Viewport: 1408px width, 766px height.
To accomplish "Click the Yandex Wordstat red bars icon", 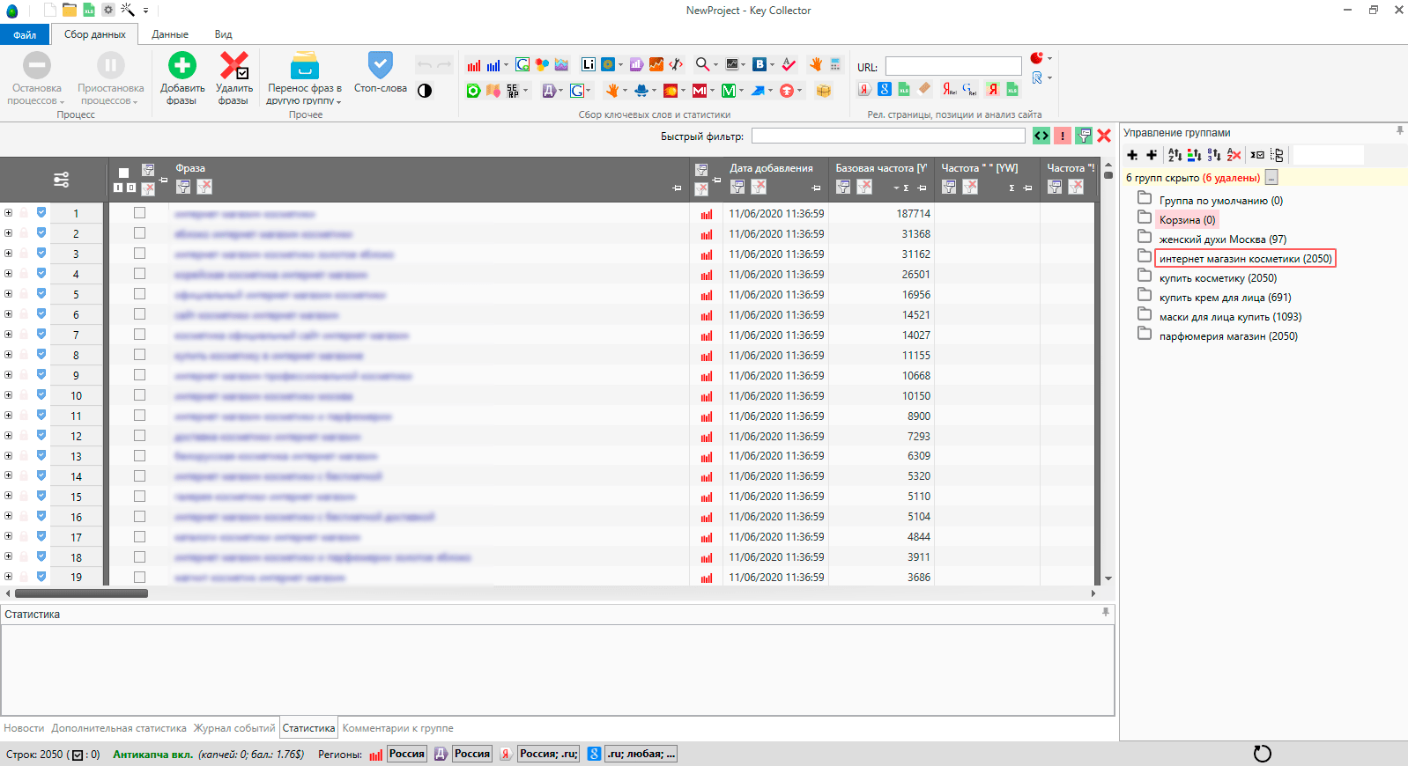I will coord(474,65).
